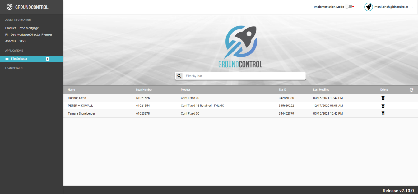Screen dimensions: 418x194
Task: Click the Loan Details sidebar section heading
Action: 14,68
